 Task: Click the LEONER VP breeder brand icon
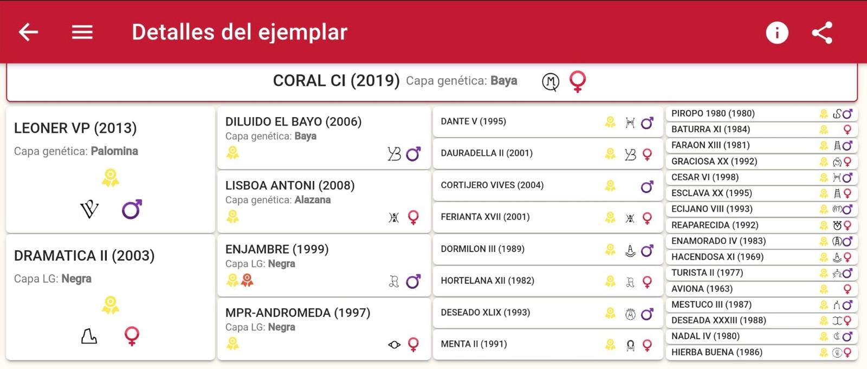(89, 209)
